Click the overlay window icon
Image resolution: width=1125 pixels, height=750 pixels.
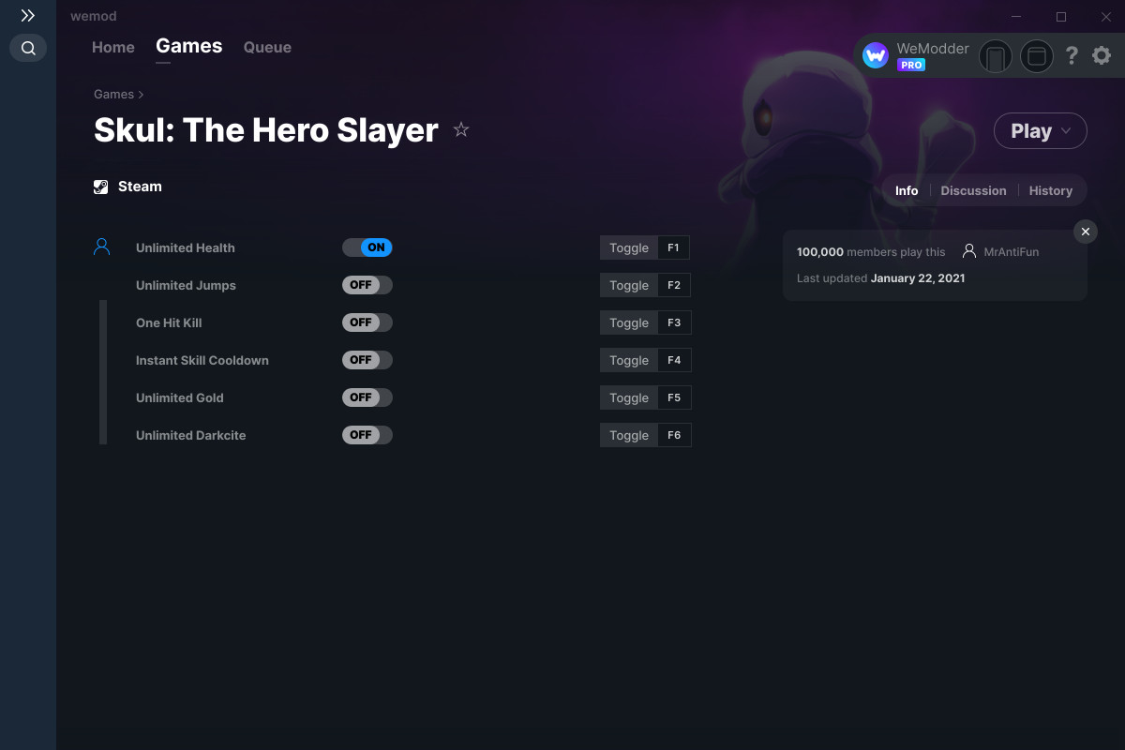(x=1037, y=57)
